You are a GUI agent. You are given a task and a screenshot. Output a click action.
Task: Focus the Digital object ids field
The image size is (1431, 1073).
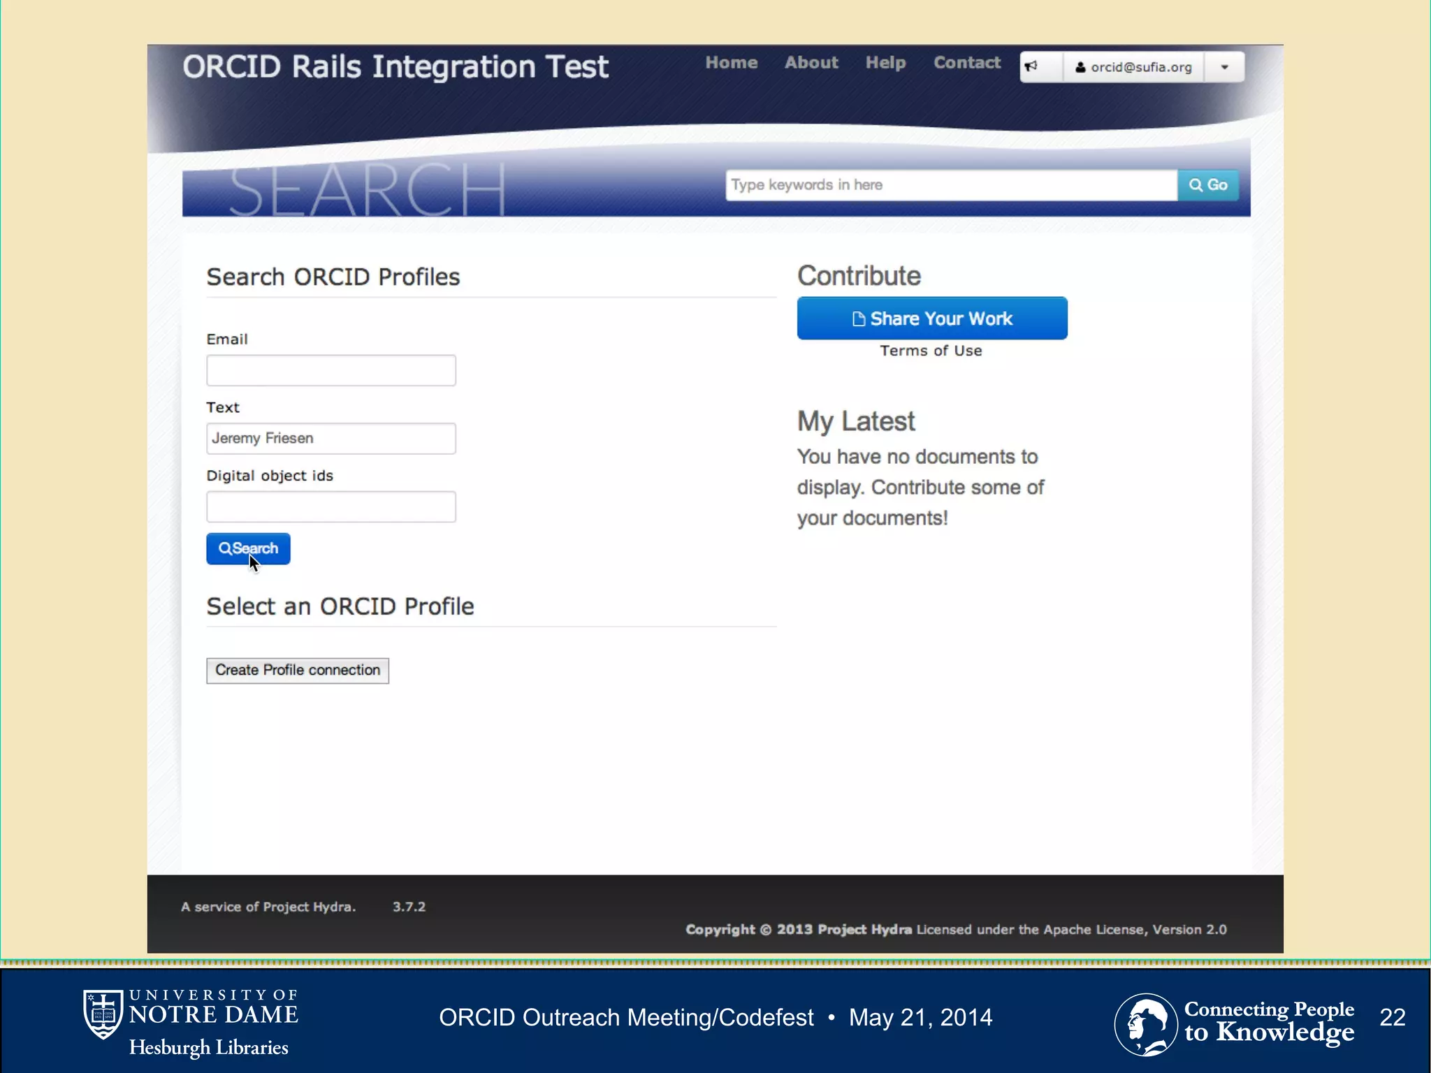tap(331, 506)
